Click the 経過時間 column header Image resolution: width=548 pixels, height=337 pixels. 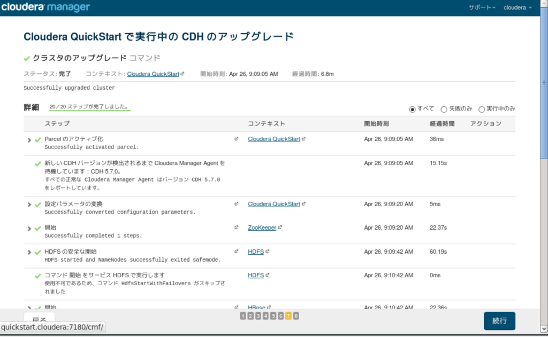(442, 123)
